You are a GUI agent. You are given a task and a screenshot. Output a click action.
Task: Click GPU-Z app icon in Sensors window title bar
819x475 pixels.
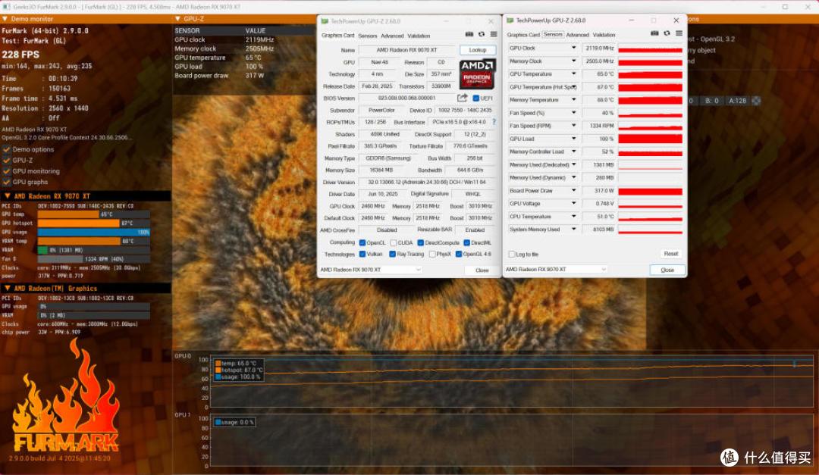(510, 20)
